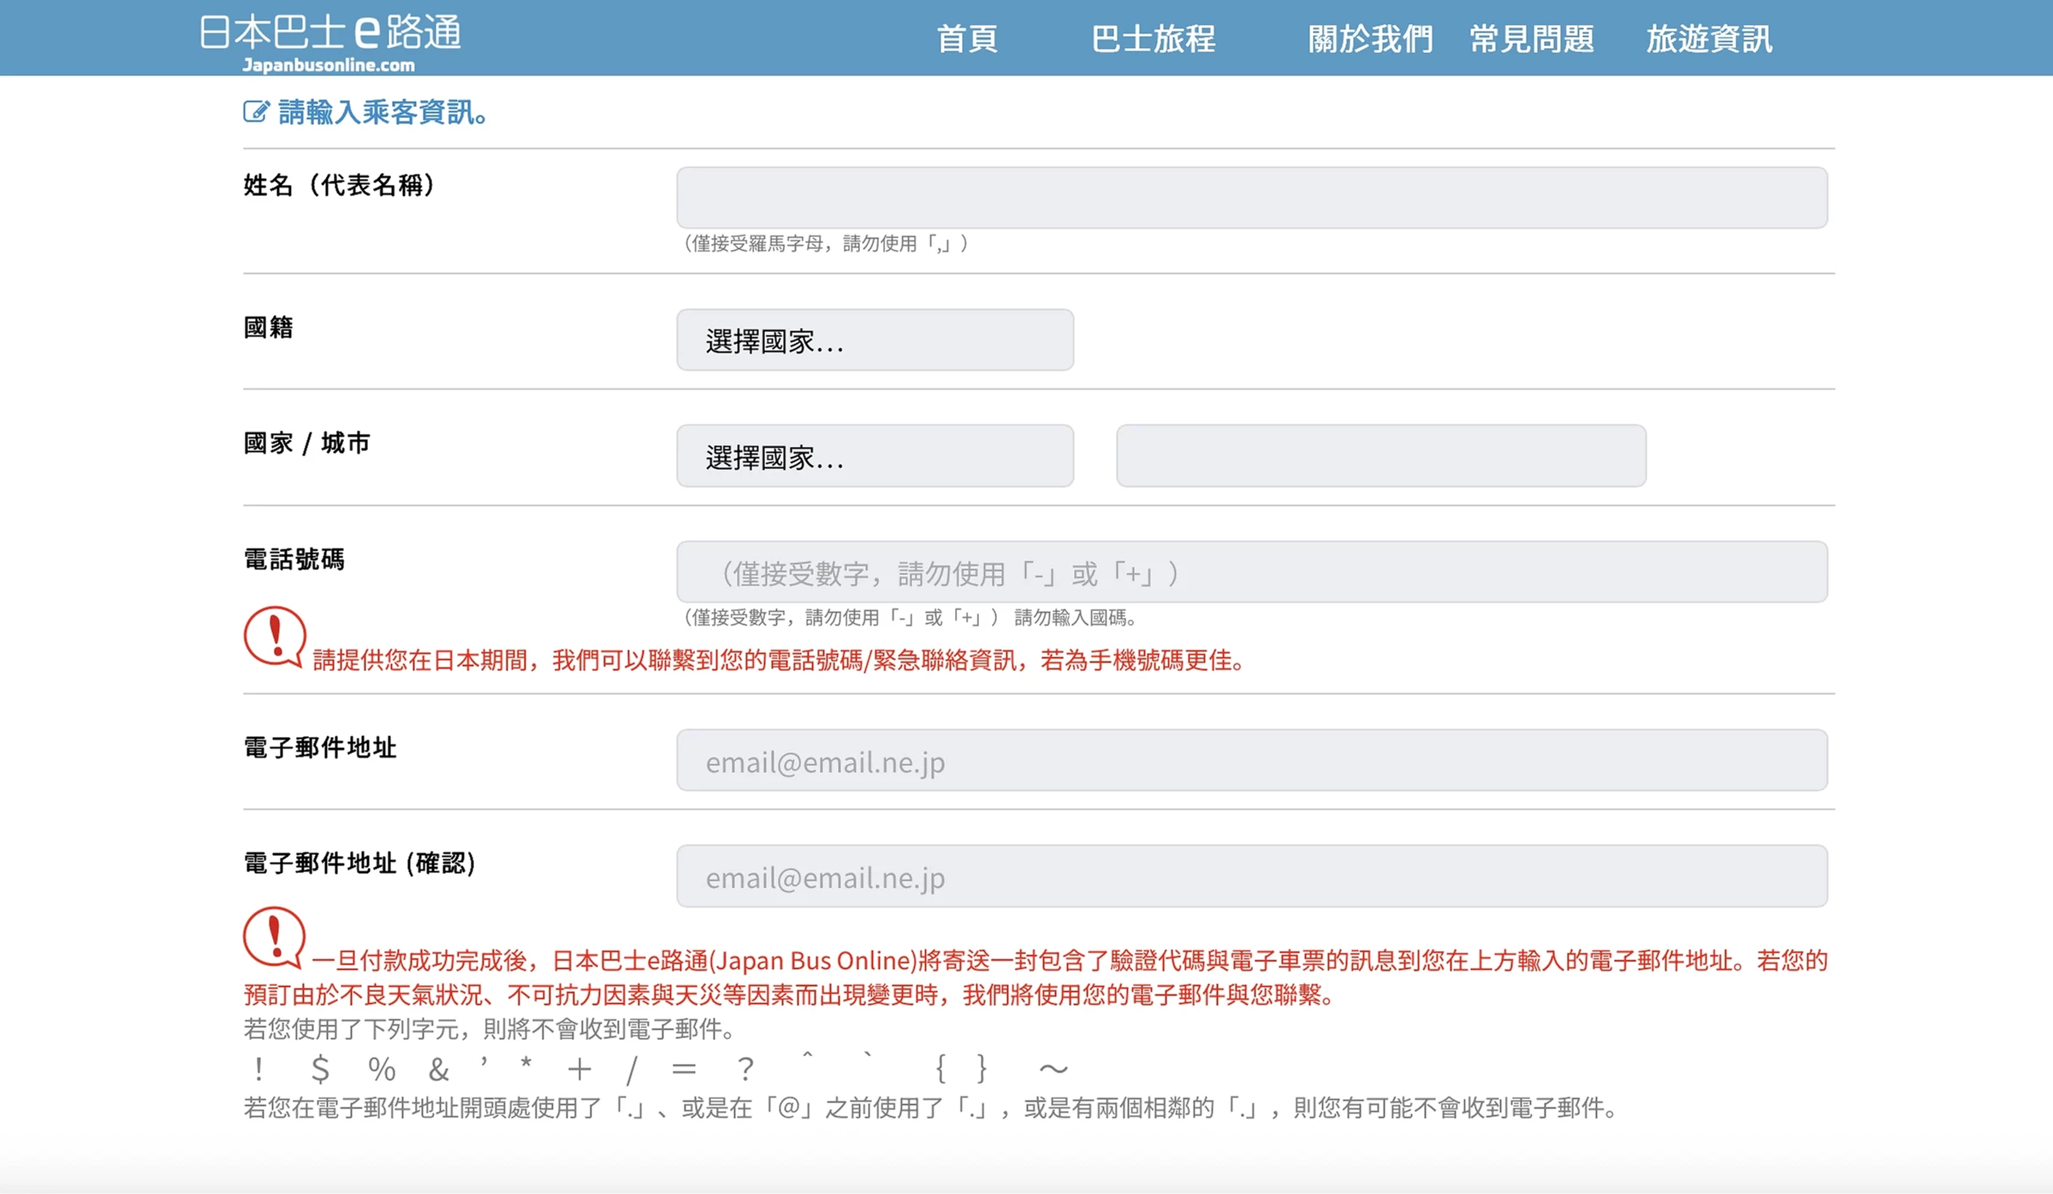The height and width of the screenshot is (1194, 2053).
Task: Click the text 若您使用了下列字元
Action: pos(490,1028)
